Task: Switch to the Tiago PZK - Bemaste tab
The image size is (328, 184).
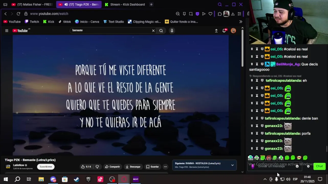Action: tap(79, 4)
